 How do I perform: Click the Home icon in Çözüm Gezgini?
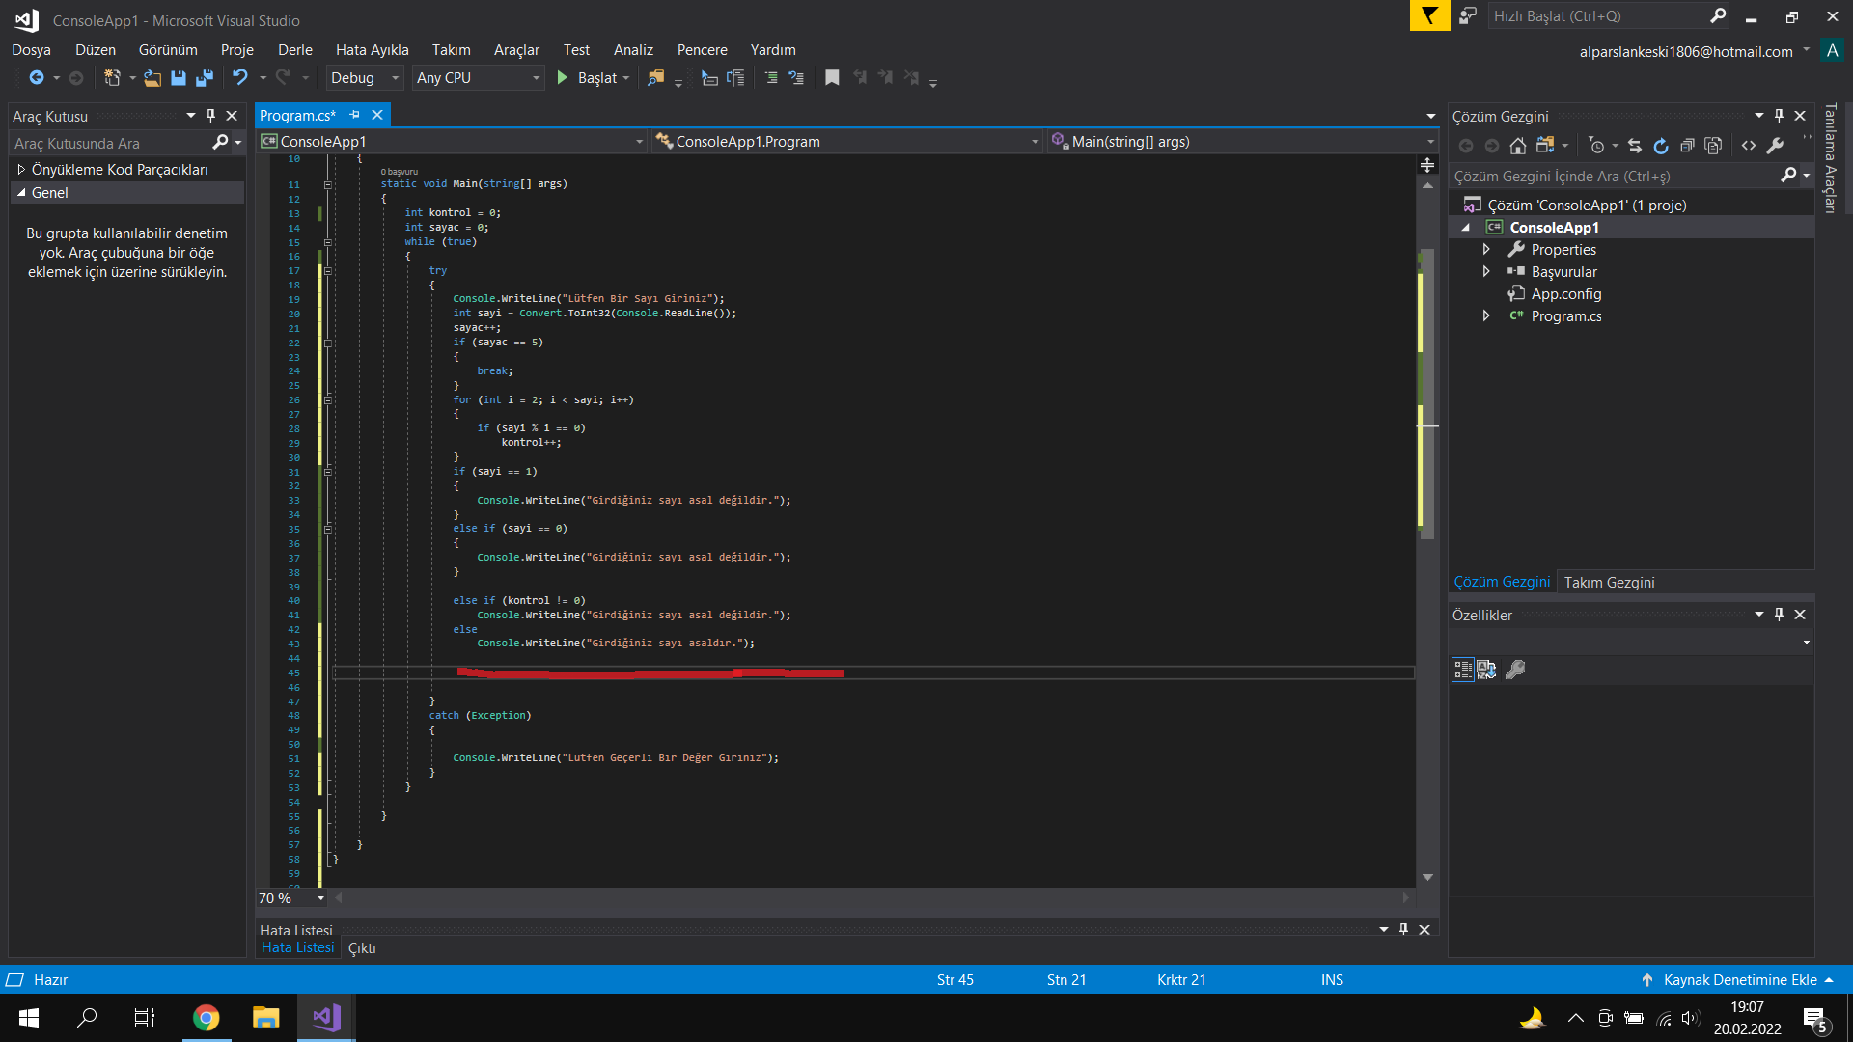pos(1518,146)
